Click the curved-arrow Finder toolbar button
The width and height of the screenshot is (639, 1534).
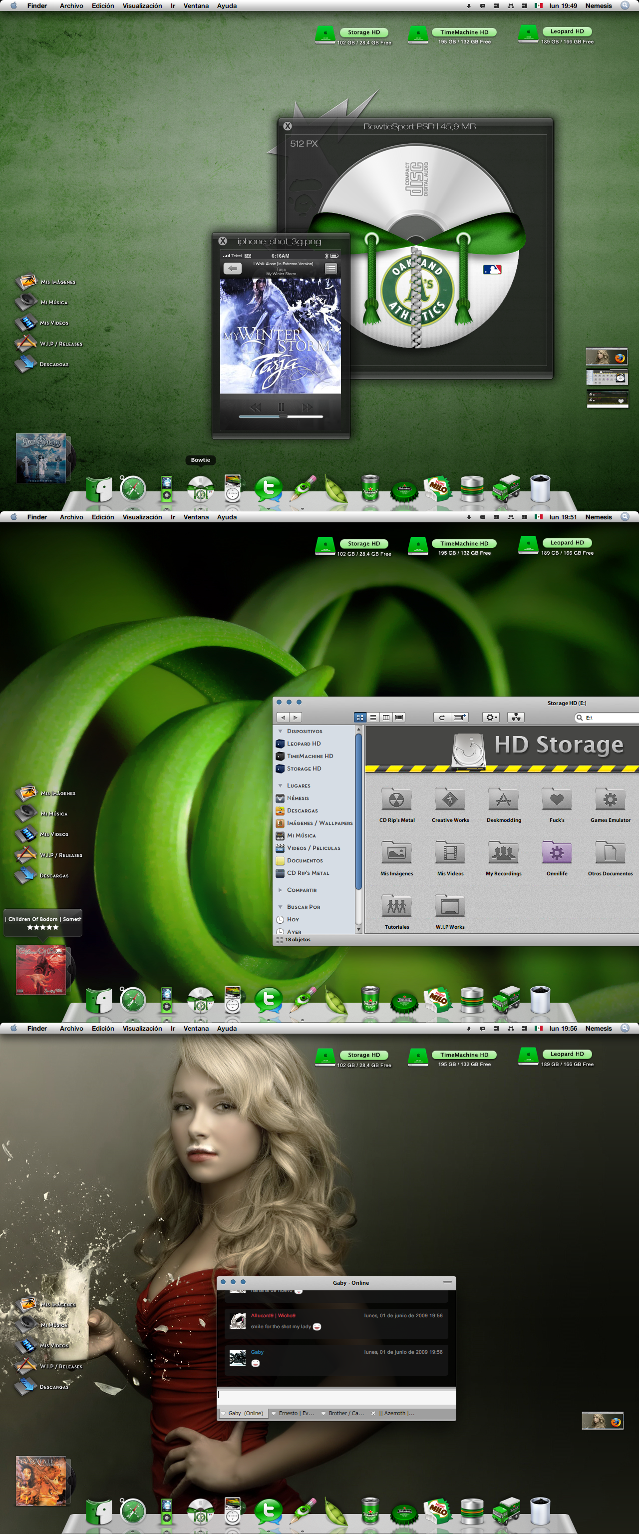[441, 717]
